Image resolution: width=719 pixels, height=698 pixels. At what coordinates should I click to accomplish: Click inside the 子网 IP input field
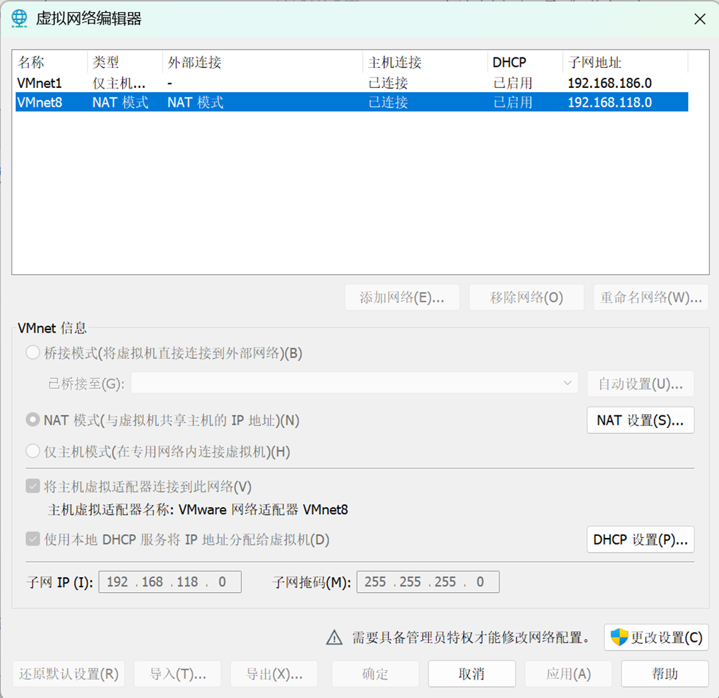click(x=169, y=581)
